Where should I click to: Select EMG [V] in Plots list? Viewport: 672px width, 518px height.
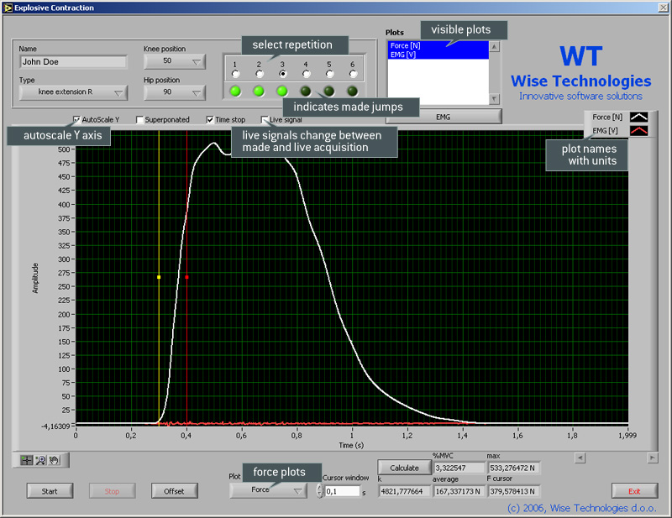click(438, 55)
